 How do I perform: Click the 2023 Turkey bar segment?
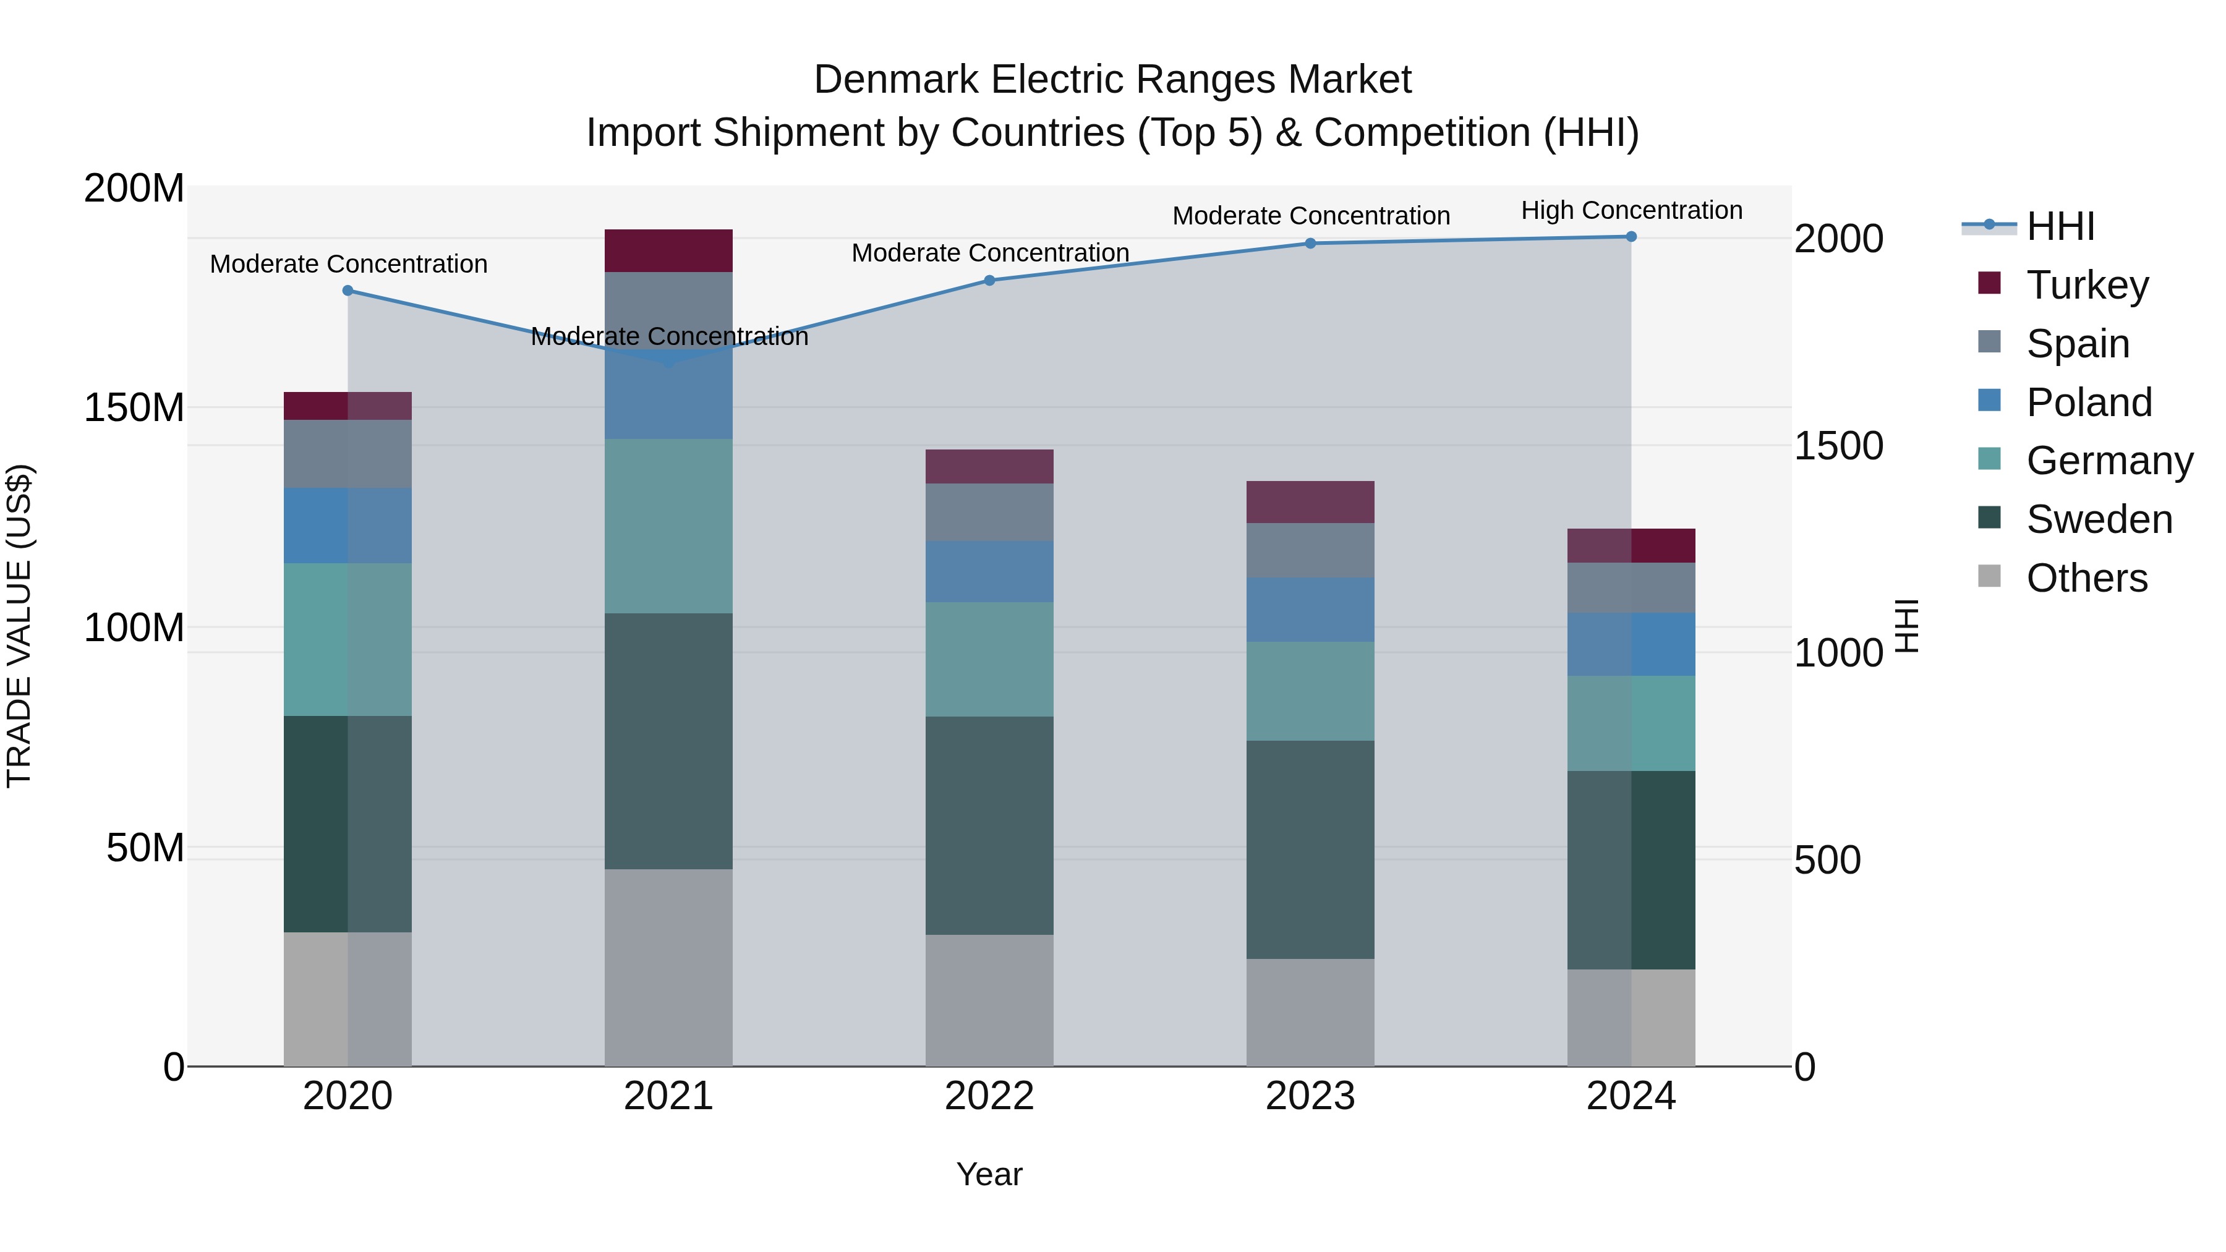(x=1310, y=502)
